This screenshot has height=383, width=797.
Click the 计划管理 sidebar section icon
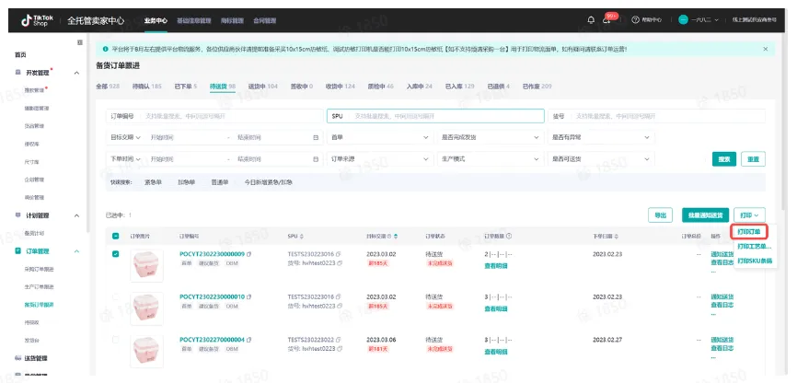tap(18, 215)
